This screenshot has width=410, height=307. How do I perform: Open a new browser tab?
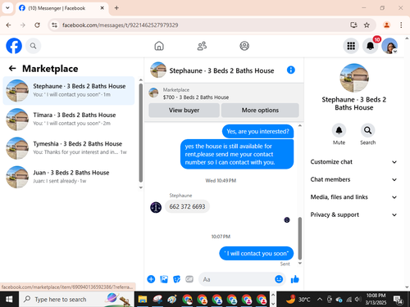116,8
